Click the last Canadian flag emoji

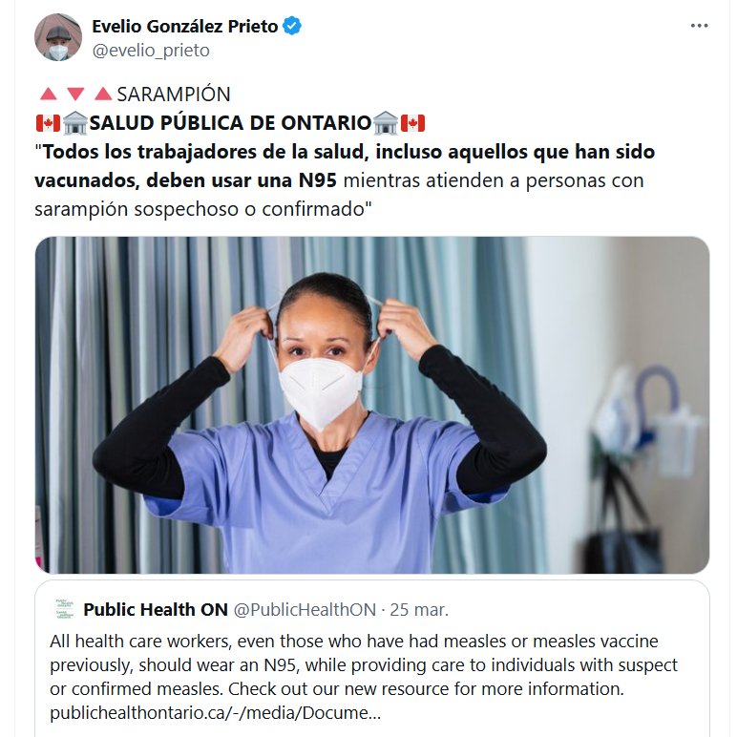(412, 123)
